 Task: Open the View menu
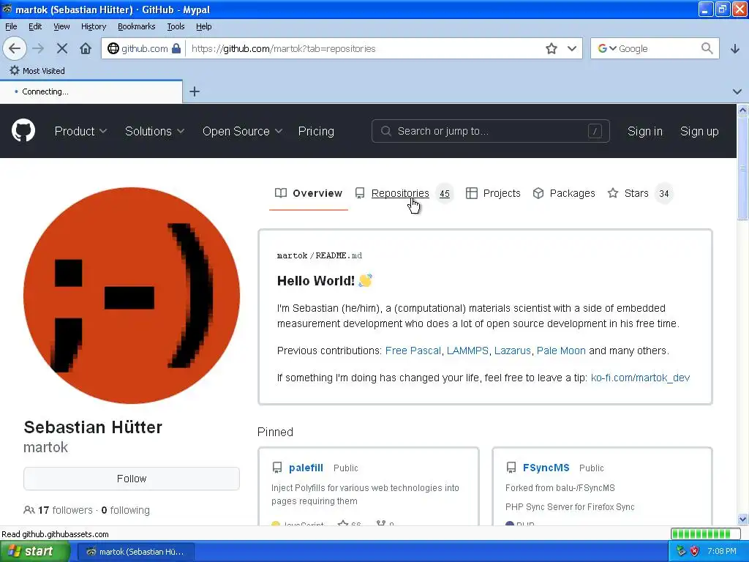[x=61, y=26]
